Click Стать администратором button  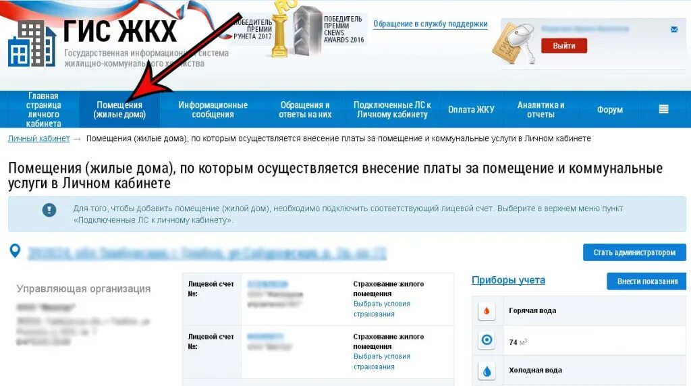coord(634,252)
